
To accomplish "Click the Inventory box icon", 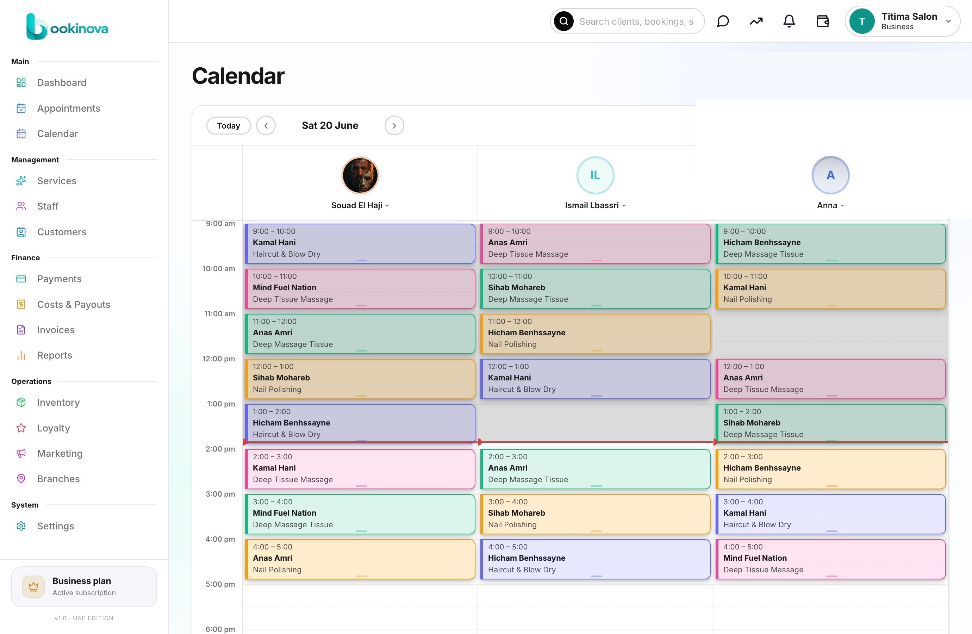I will pos(21,402).
